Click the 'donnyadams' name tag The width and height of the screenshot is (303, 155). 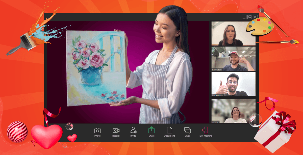tap(217, 70)
